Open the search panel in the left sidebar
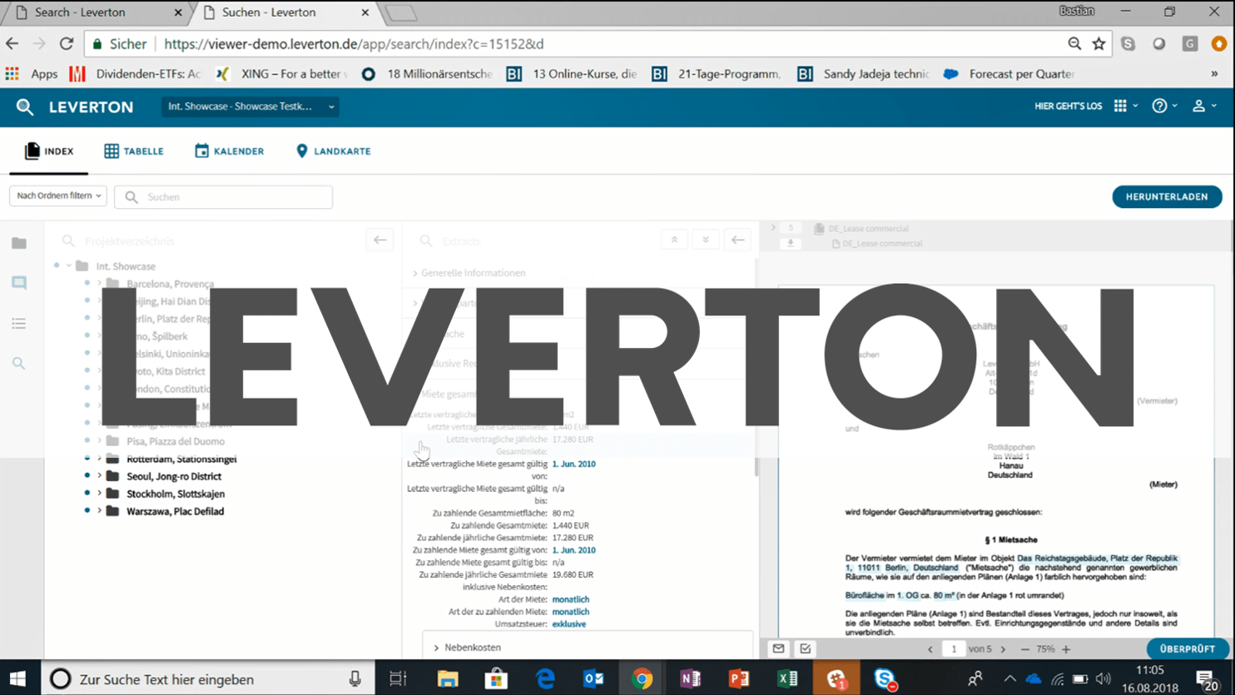This screenshot has width=1235, height=695. tap(19, 363)
